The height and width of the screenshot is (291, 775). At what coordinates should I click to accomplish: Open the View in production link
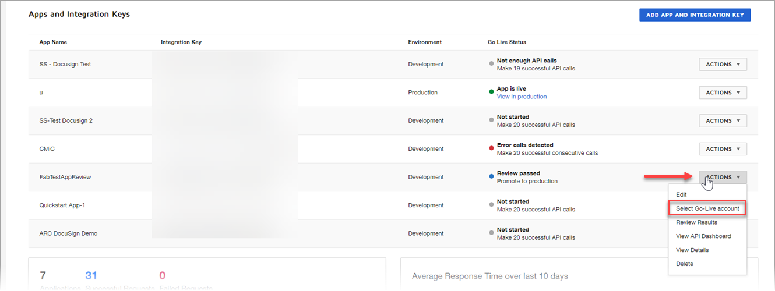[x=522, y=97]
